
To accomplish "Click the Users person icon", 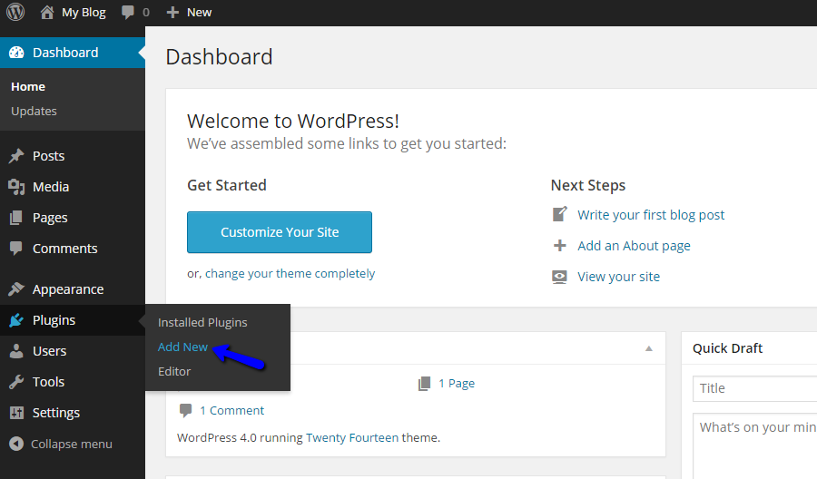I will point(16,351).
